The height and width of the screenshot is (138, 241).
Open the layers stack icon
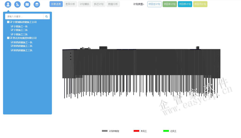click(37, 4)
